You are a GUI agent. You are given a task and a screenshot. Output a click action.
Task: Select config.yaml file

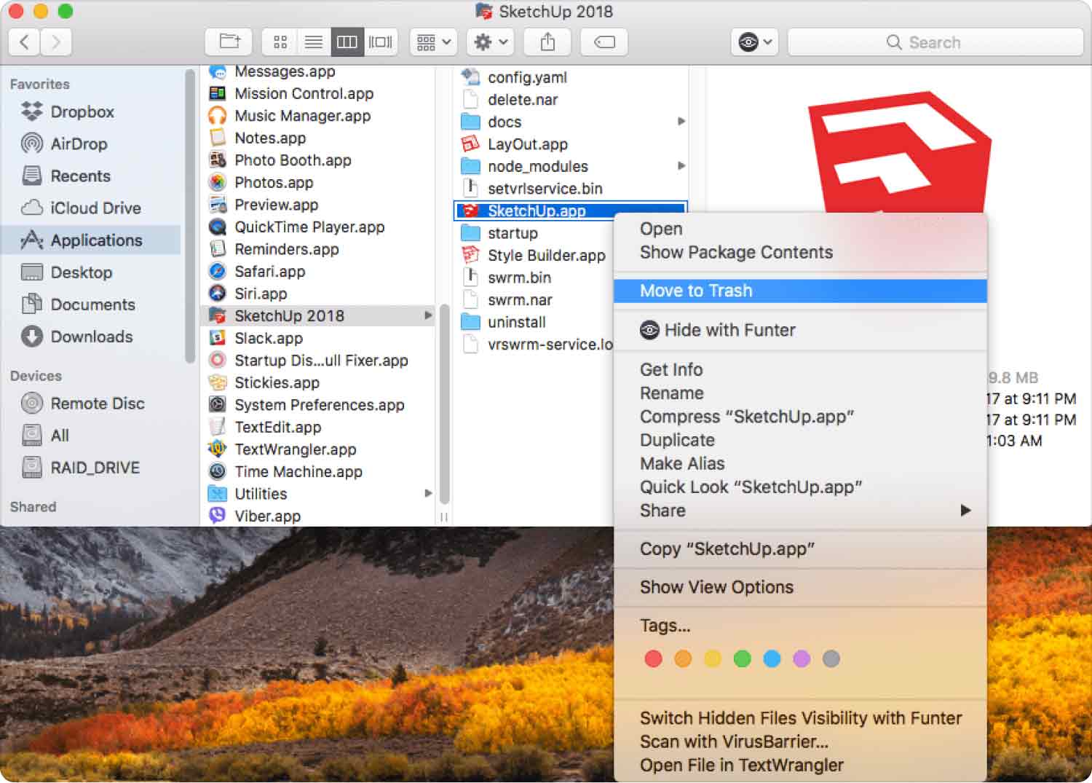click(527, 77)
